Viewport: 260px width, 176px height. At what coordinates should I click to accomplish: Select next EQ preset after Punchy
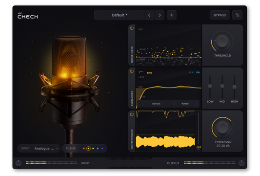[196, 104]
